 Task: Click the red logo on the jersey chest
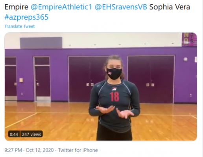tap(114, 89)
